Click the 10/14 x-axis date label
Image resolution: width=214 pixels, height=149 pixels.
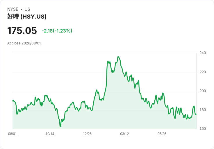(x=50, y=134)
